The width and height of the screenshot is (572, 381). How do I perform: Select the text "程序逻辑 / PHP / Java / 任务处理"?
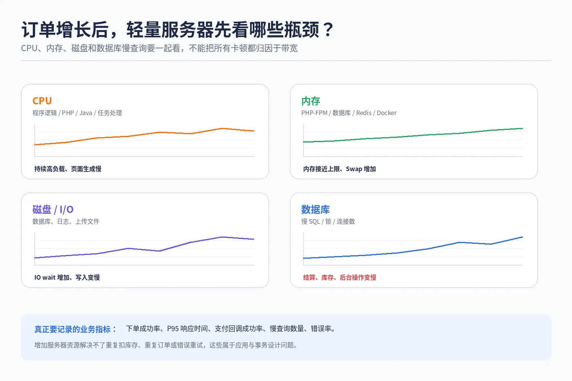click(77, 113)
